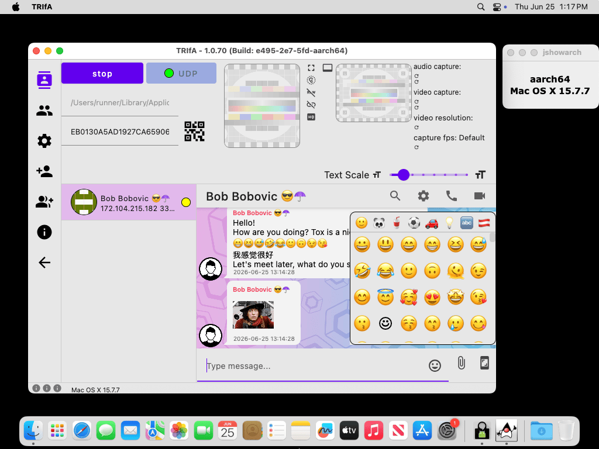
Task: Click the large text icon right of slider
Action: pos(480,175)
